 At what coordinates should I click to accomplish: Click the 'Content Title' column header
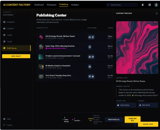[x=42, y=28]
